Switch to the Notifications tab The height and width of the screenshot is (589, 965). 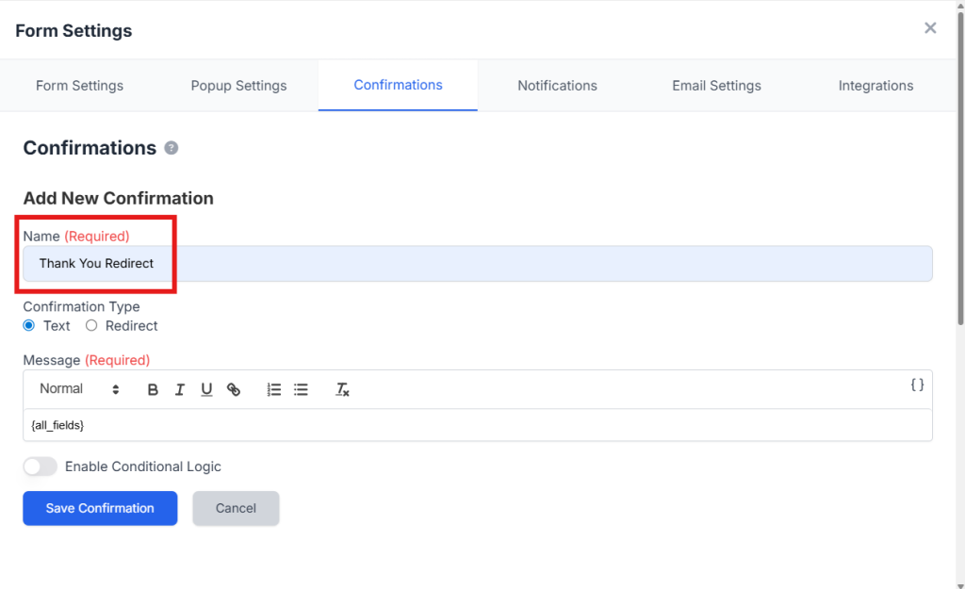coord(557,86)
